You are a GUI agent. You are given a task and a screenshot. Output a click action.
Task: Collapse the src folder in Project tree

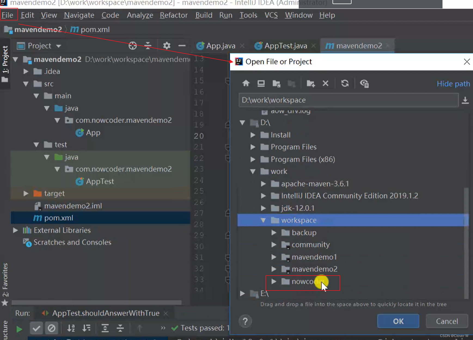(x=26, y=84)
